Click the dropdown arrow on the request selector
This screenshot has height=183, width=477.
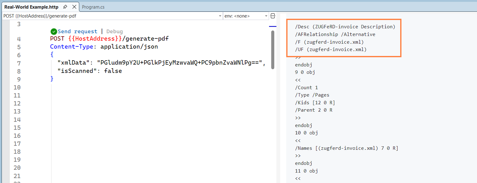(x=220, y=16)
